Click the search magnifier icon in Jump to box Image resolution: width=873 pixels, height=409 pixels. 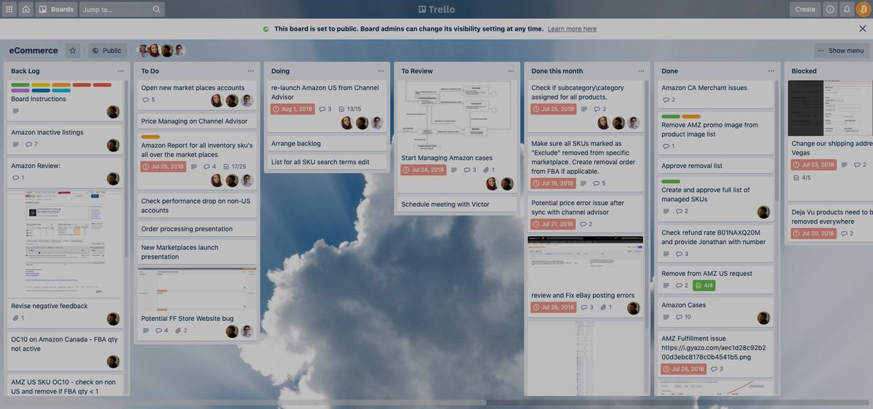point(156,9)
